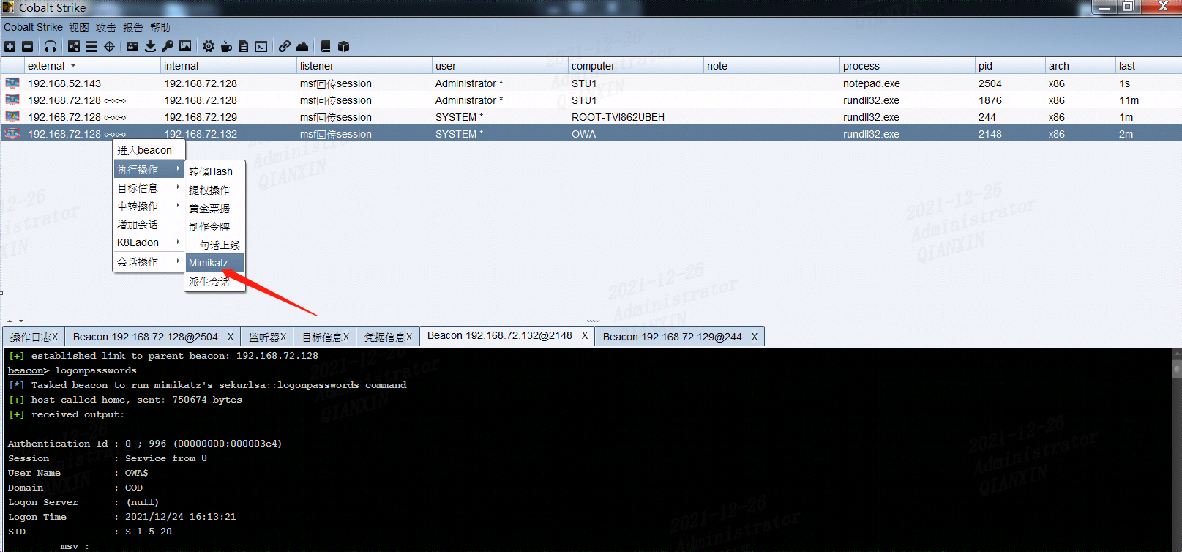Image resolution: width=1182 pixels, height=552 pixels.
Task: Switch to the 目标信息 tab
Action: pyautogui.click(x=325, y=337)
